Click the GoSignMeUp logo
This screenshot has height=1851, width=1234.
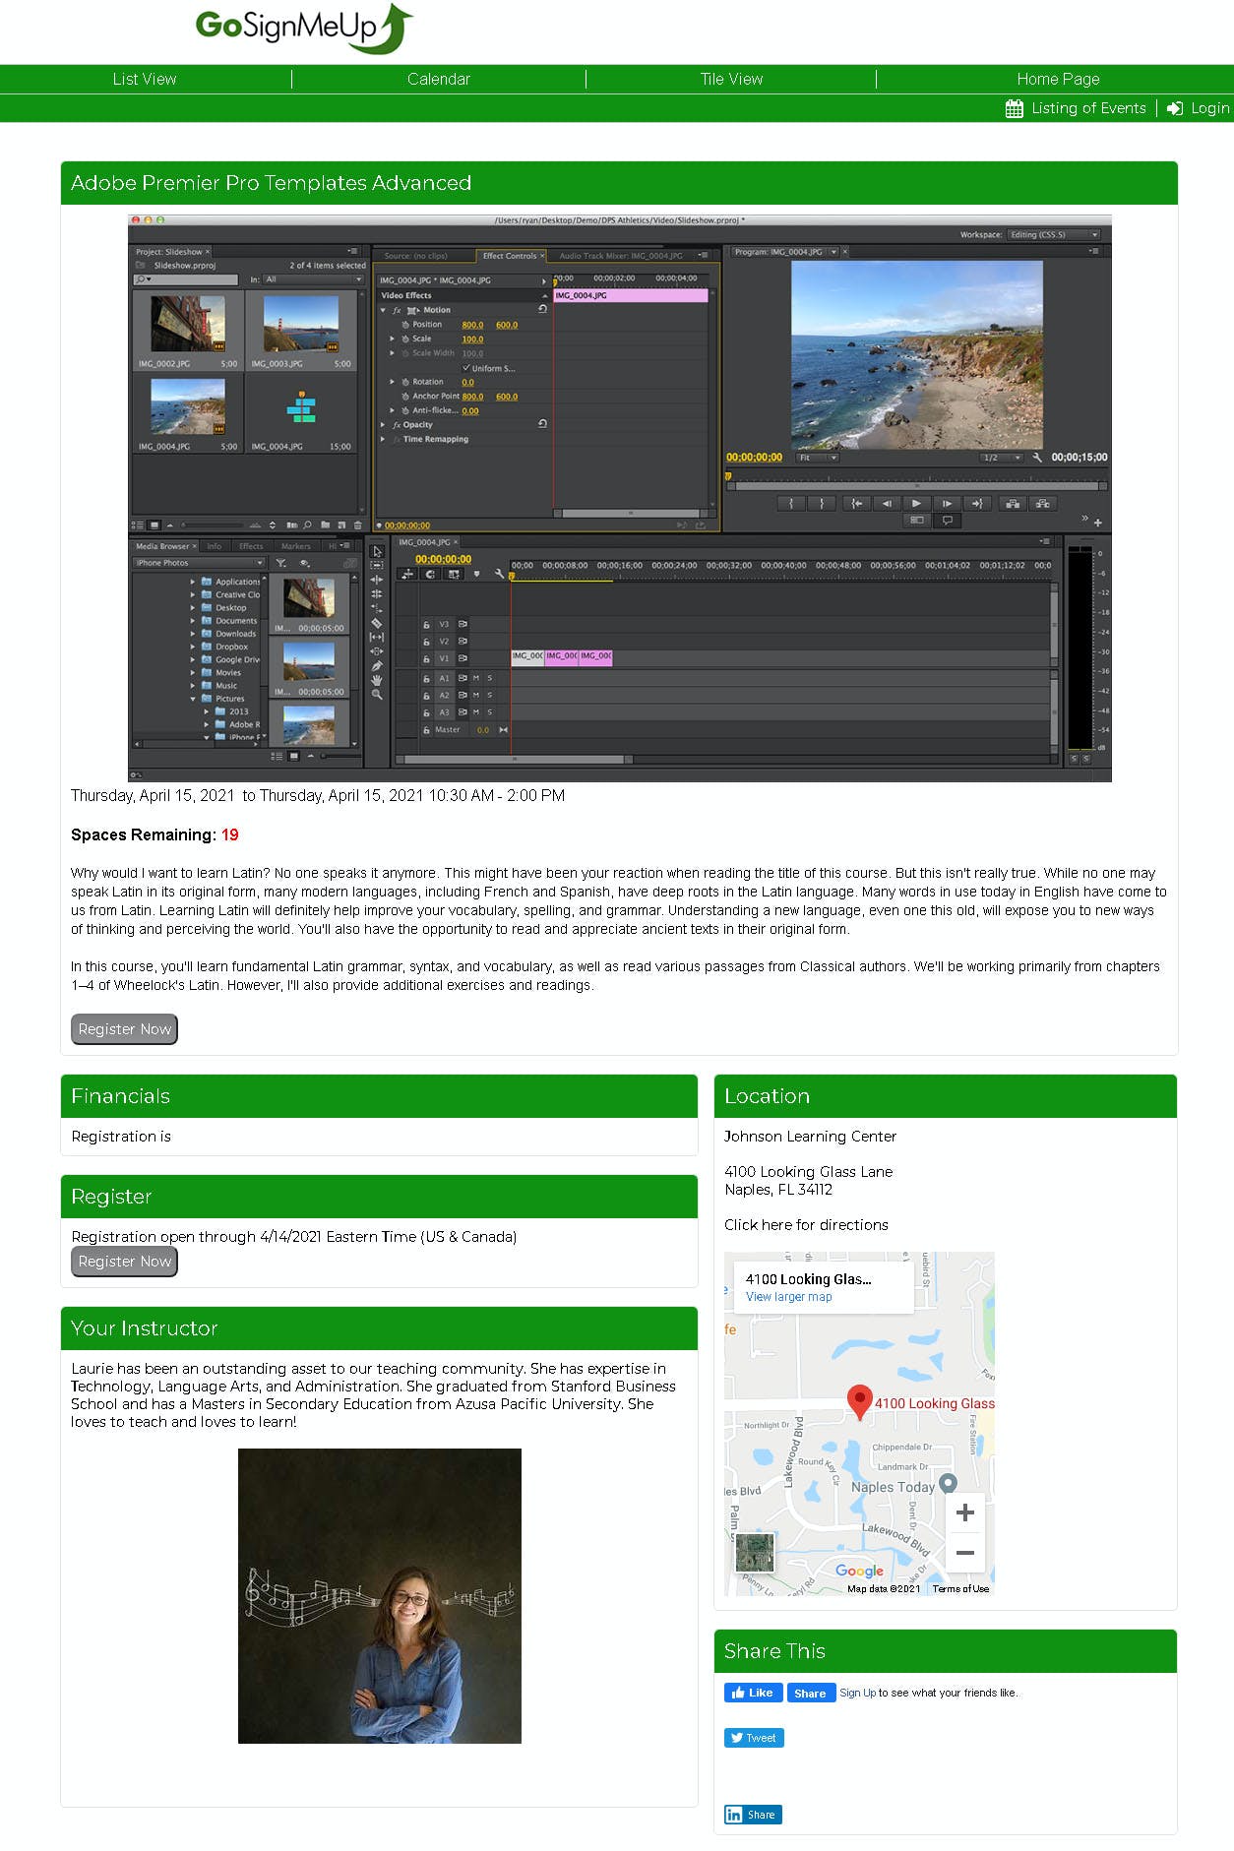click(304, 28)
